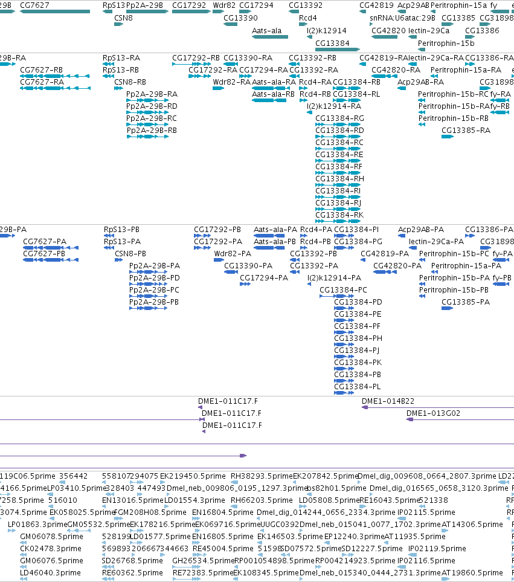This screenshot has width=514, height=582.
Task: Click the Acp29AB-RA transcript label
Action: [x=420, y=82]
